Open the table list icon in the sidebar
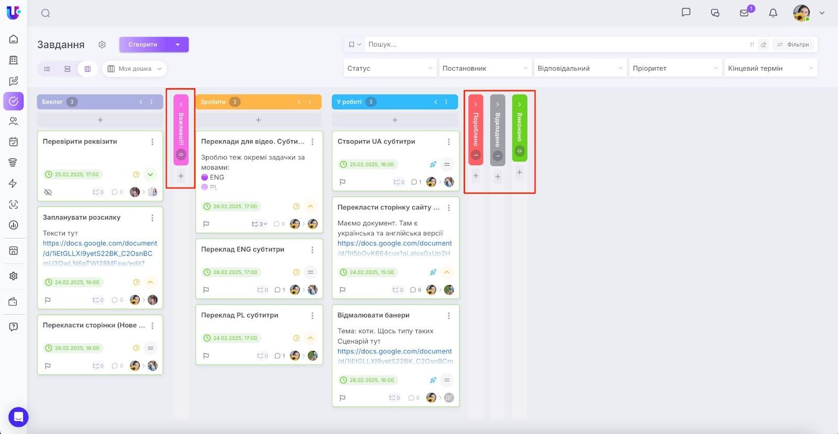 [x=14, y=60]
